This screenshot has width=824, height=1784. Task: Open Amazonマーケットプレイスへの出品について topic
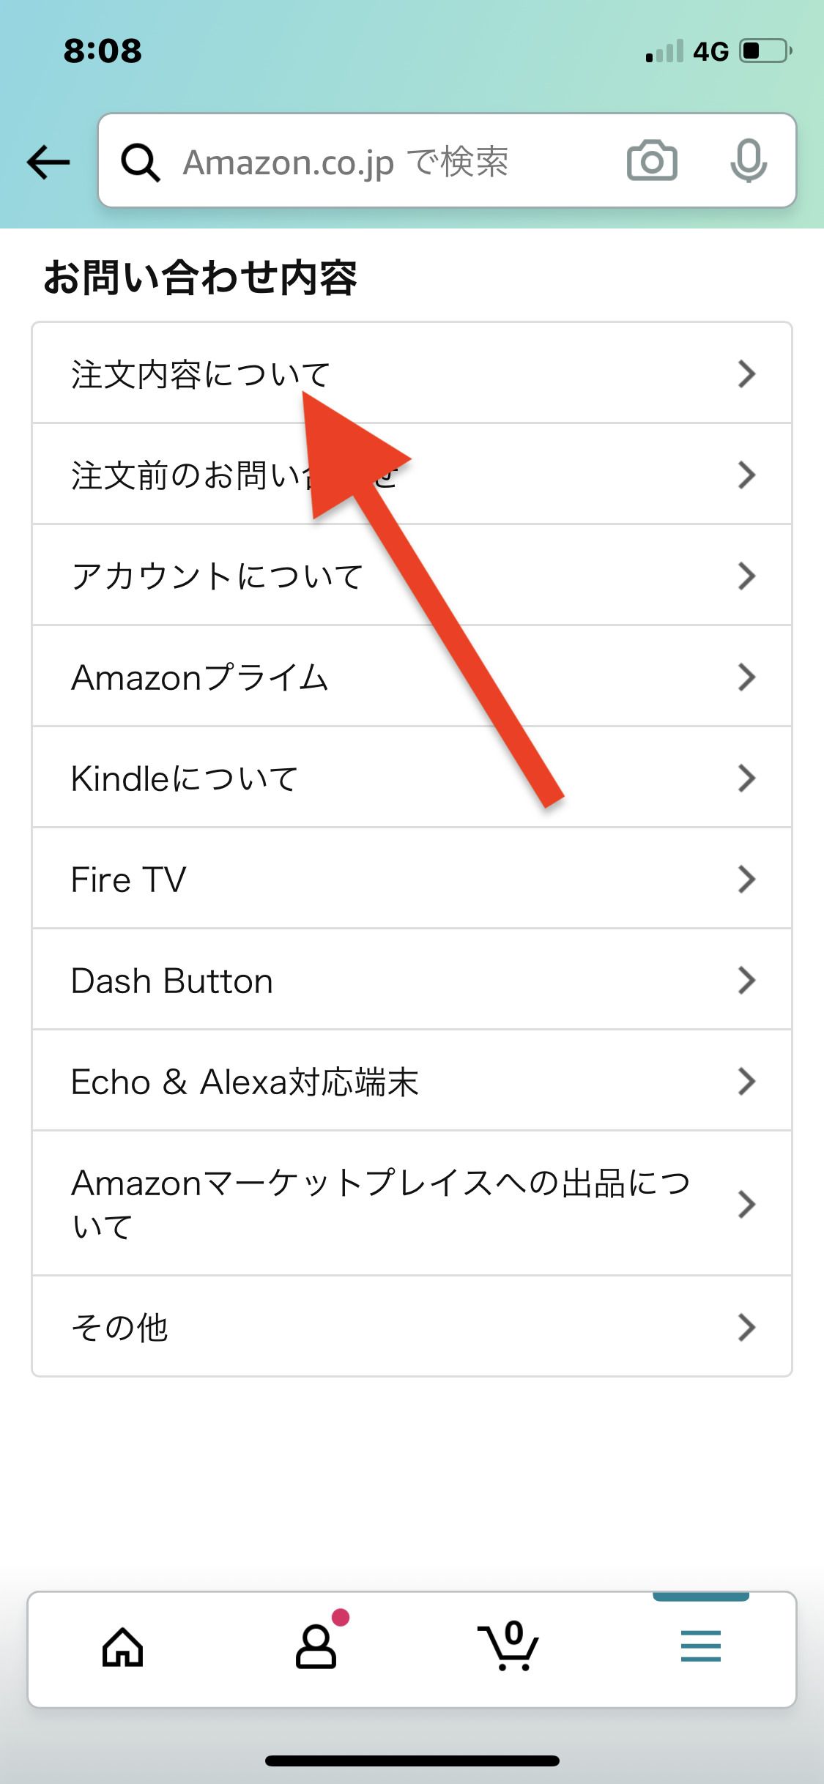coord(381,1203)
